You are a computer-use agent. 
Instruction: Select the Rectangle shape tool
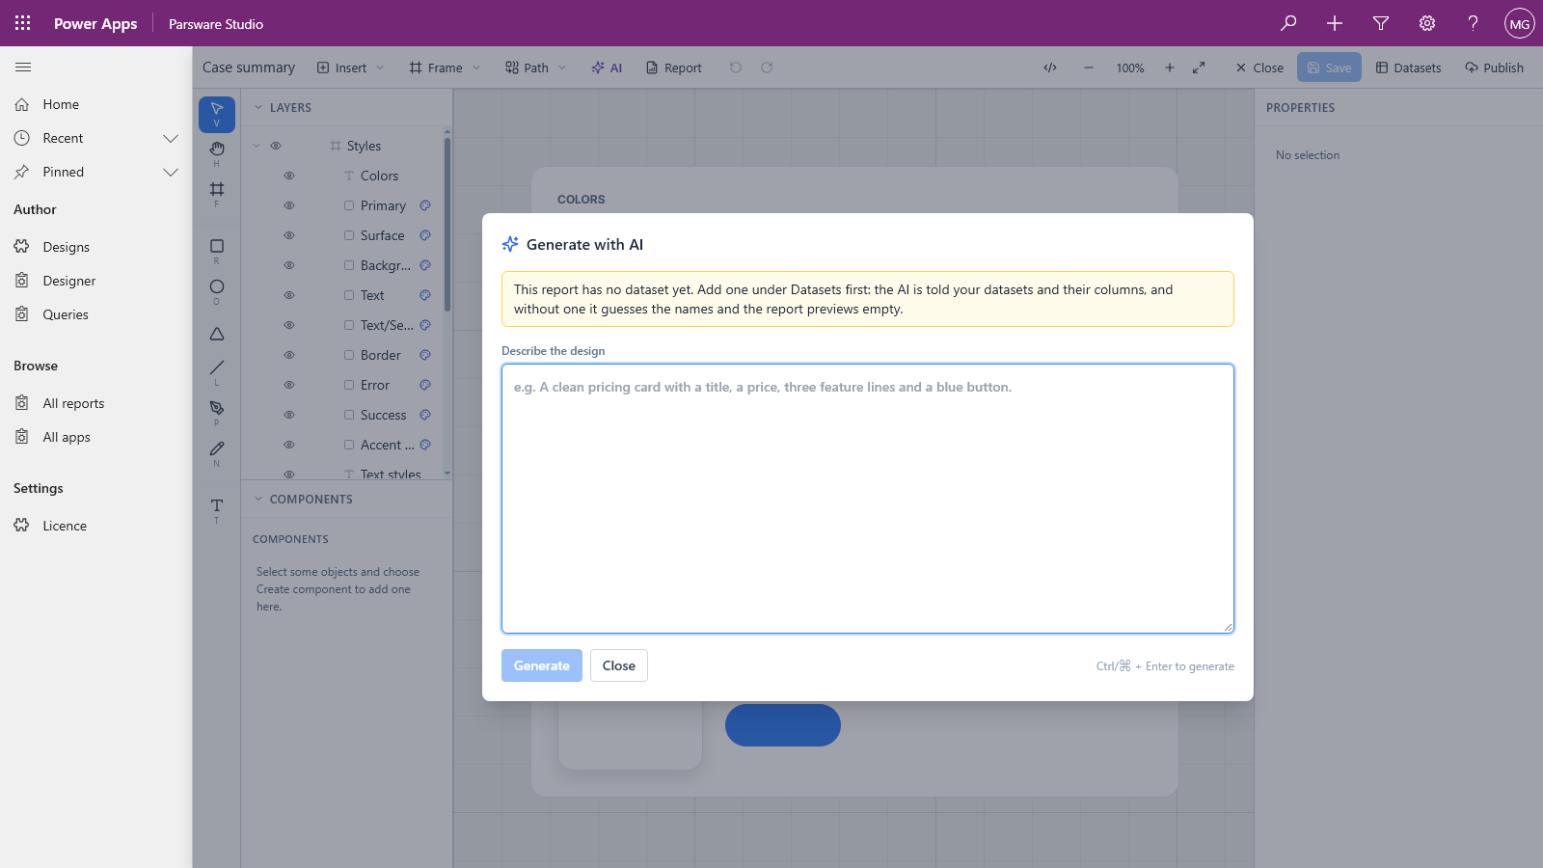point(217,251)
